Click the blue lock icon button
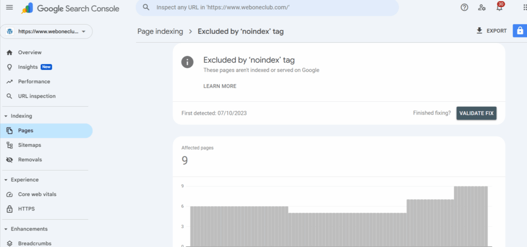Viewport: 527px width, 247px height. coord(520,31)
